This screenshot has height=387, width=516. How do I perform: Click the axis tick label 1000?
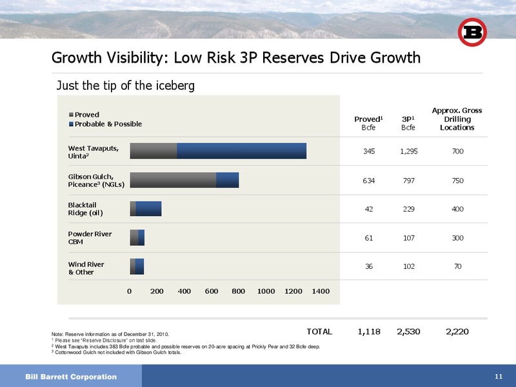coord(266,292)
